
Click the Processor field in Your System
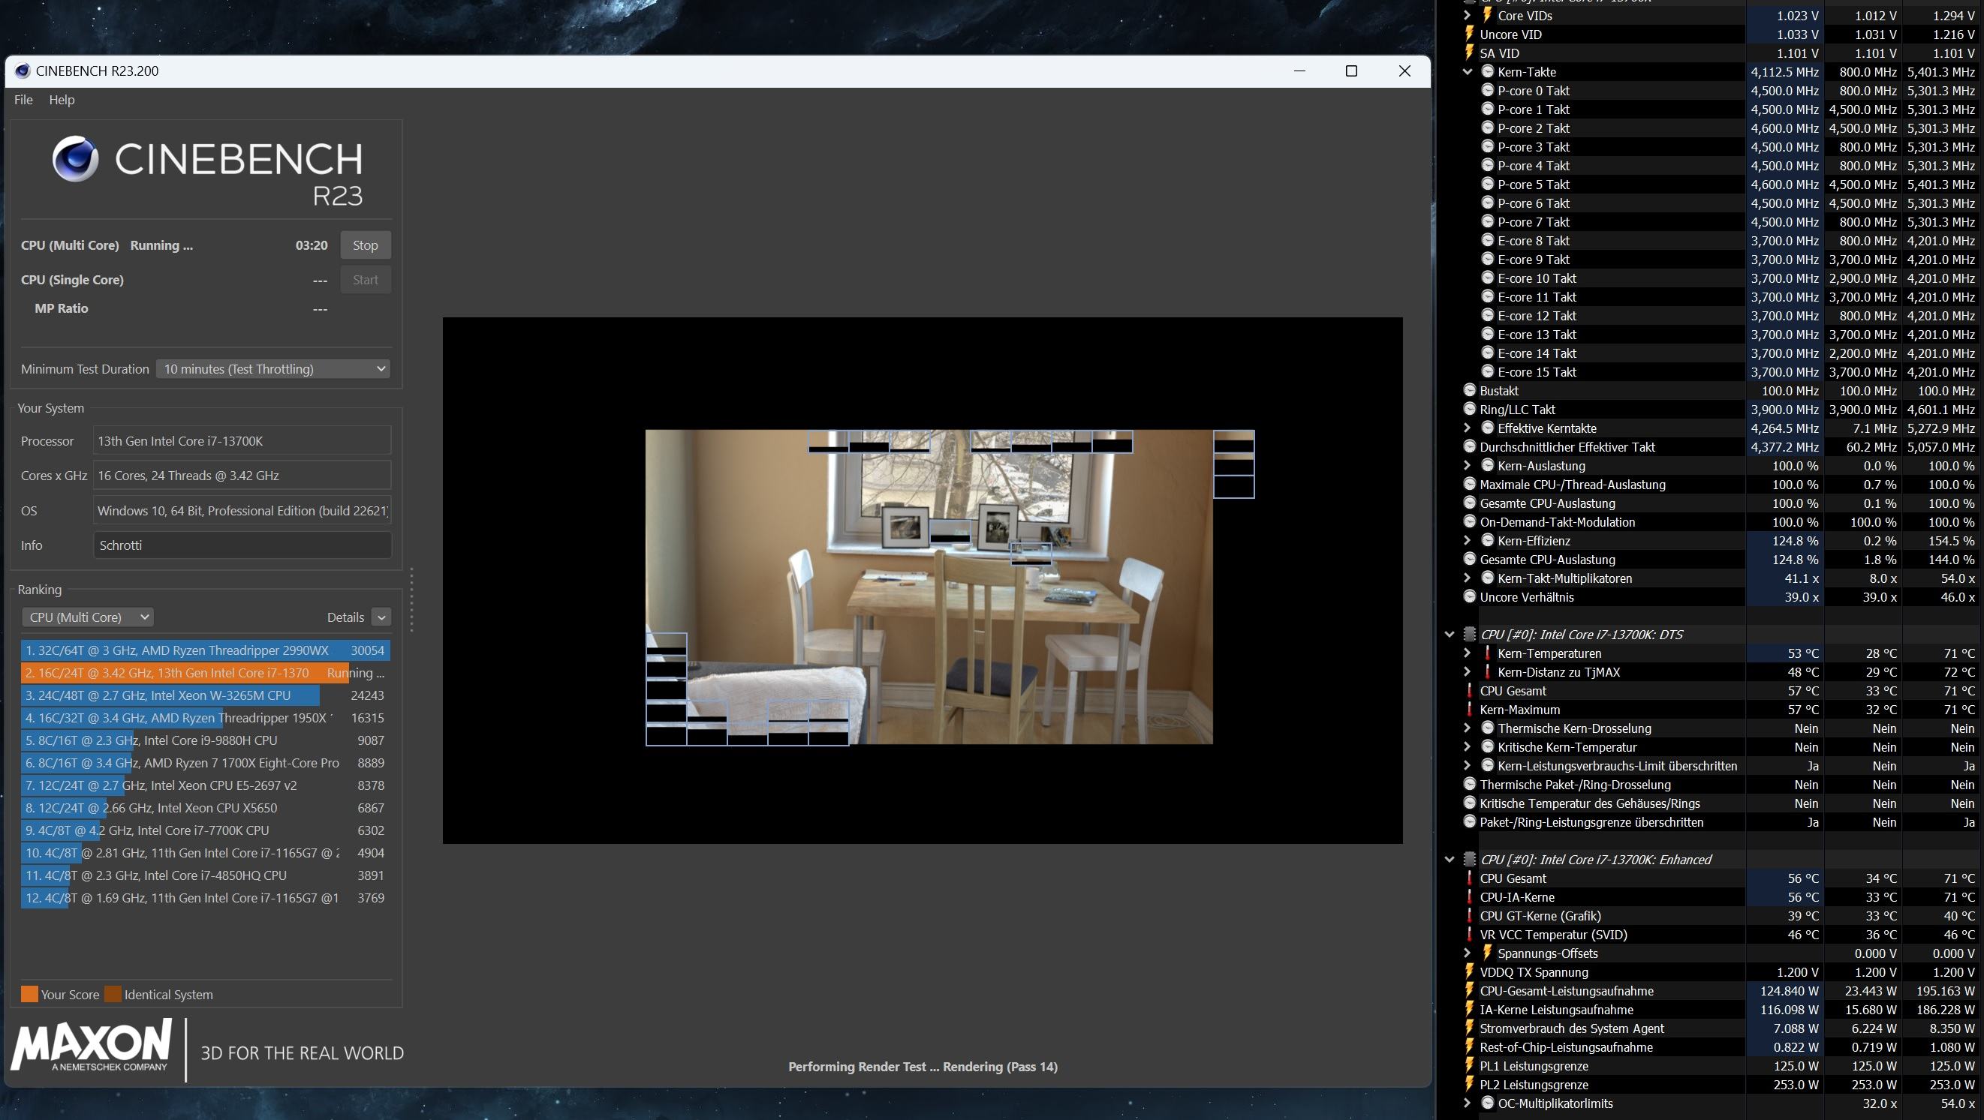point(242,441)
